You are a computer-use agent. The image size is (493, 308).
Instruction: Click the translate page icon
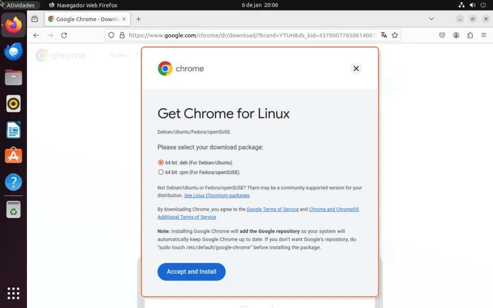point(384,35)
